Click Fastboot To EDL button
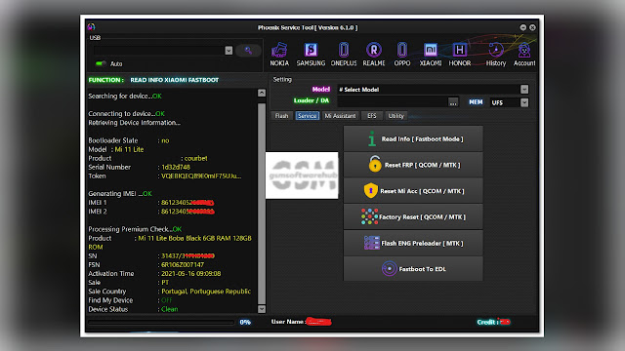This screenshot has width=625, height=351. [413, 269]
